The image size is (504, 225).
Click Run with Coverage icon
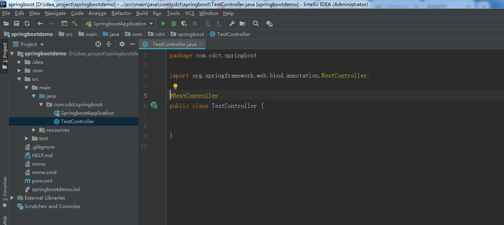[x=184, y=24]
